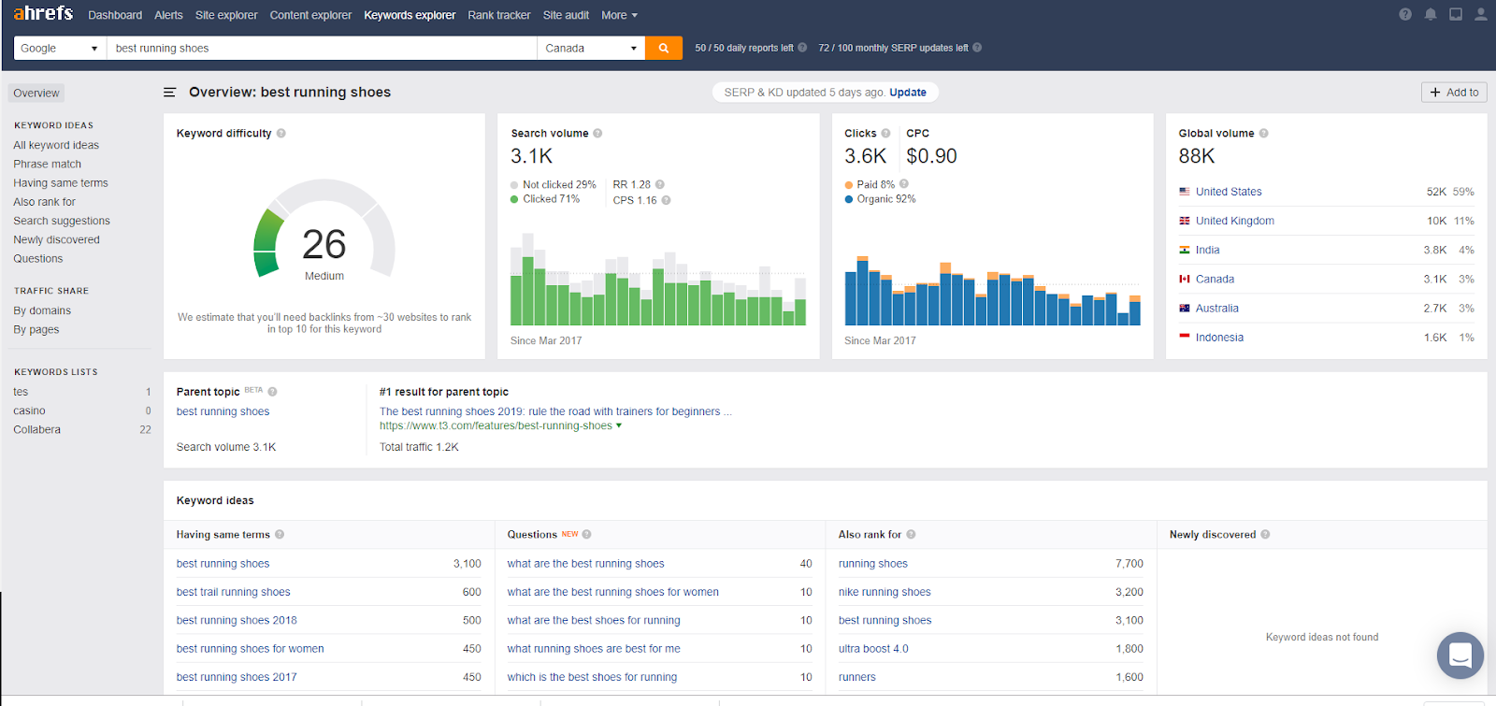Select Overview in left sidebar
The height and width of the screenshot is (706, 1496).
(36, 94)
